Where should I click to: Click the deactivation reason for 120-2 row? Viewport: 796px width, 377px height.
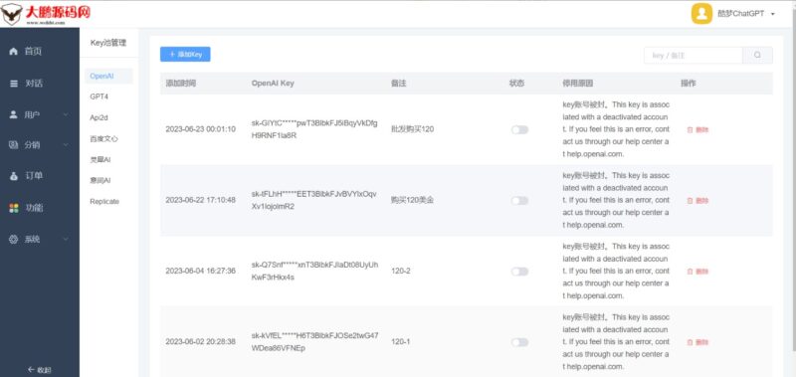point(616,271)
